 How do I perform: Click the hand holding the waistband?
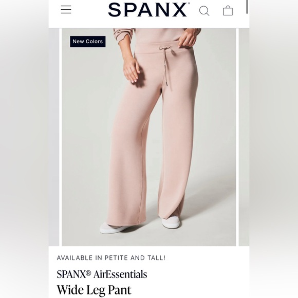(x=187, y=39)
